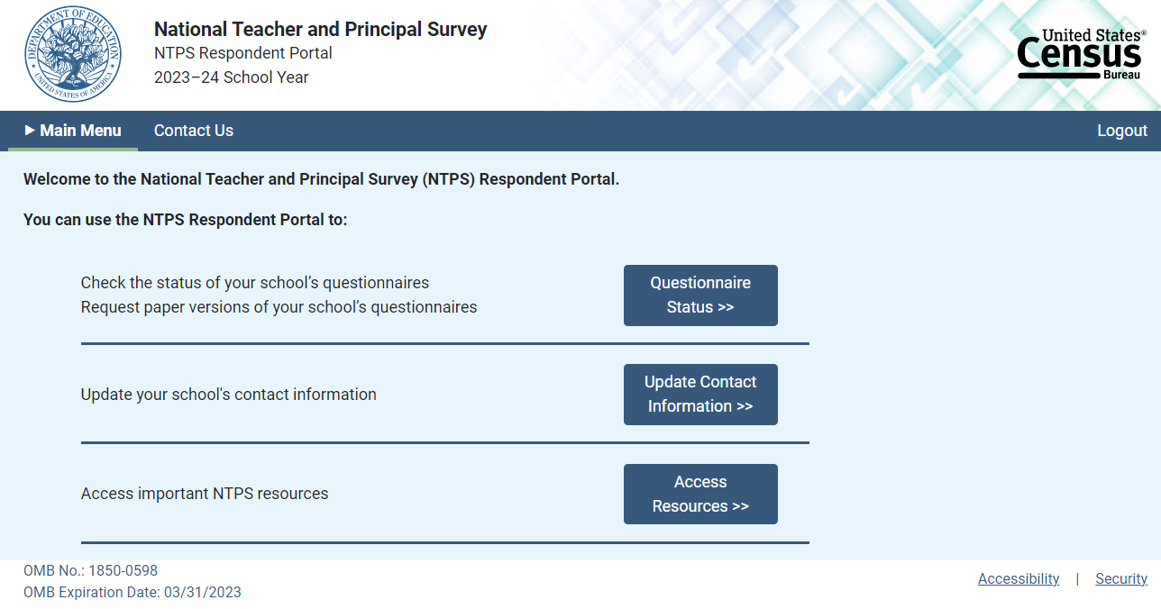
Task: Click the NTPS Respondent Portal subtitle
Action: point(243,53)
